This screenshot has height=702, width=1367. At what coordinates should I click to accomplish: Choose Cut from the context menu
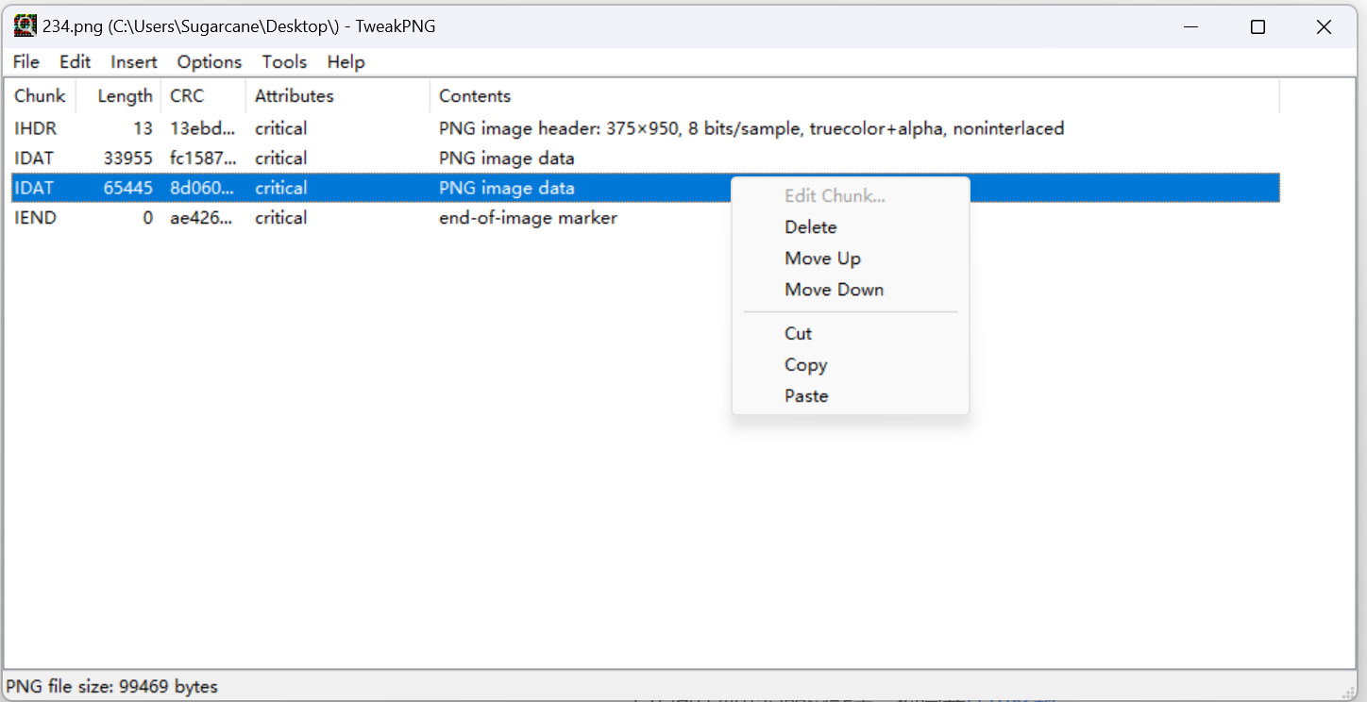[x=798, y=333]
